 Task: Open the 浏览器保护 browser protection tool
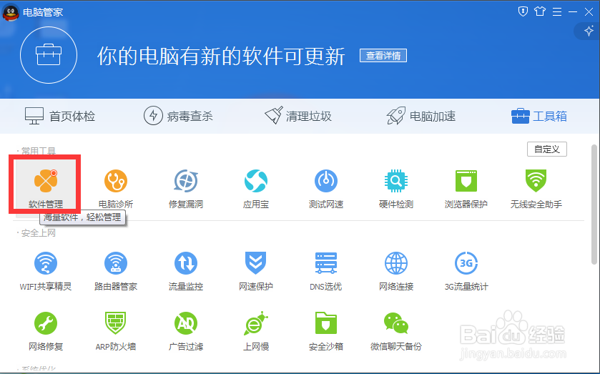(x=466, y=188)
